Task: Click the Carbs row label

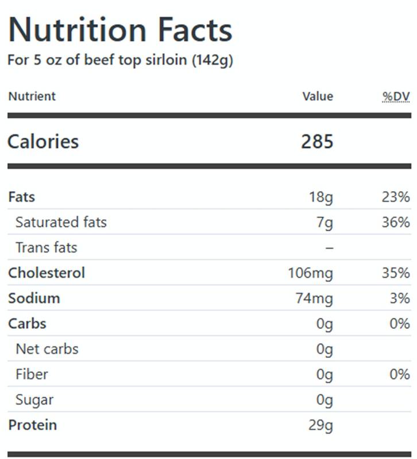Action: tap(27, 324)
